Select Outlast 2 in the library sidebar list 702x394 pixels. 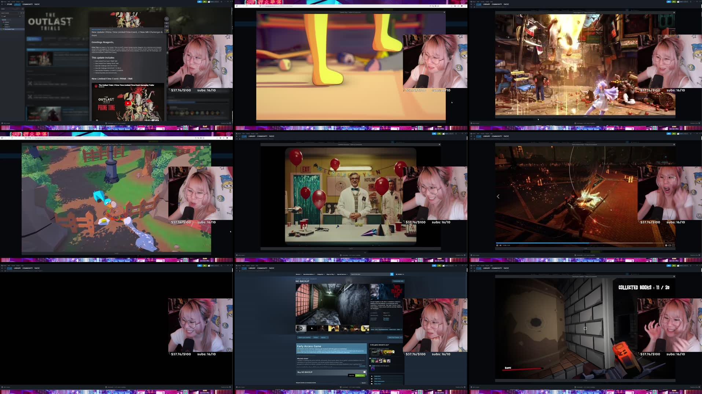click(x=7, y=27)
